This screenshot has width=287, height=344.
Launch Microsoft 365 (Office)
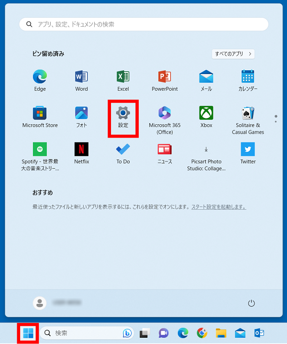(x=165, y=120)
